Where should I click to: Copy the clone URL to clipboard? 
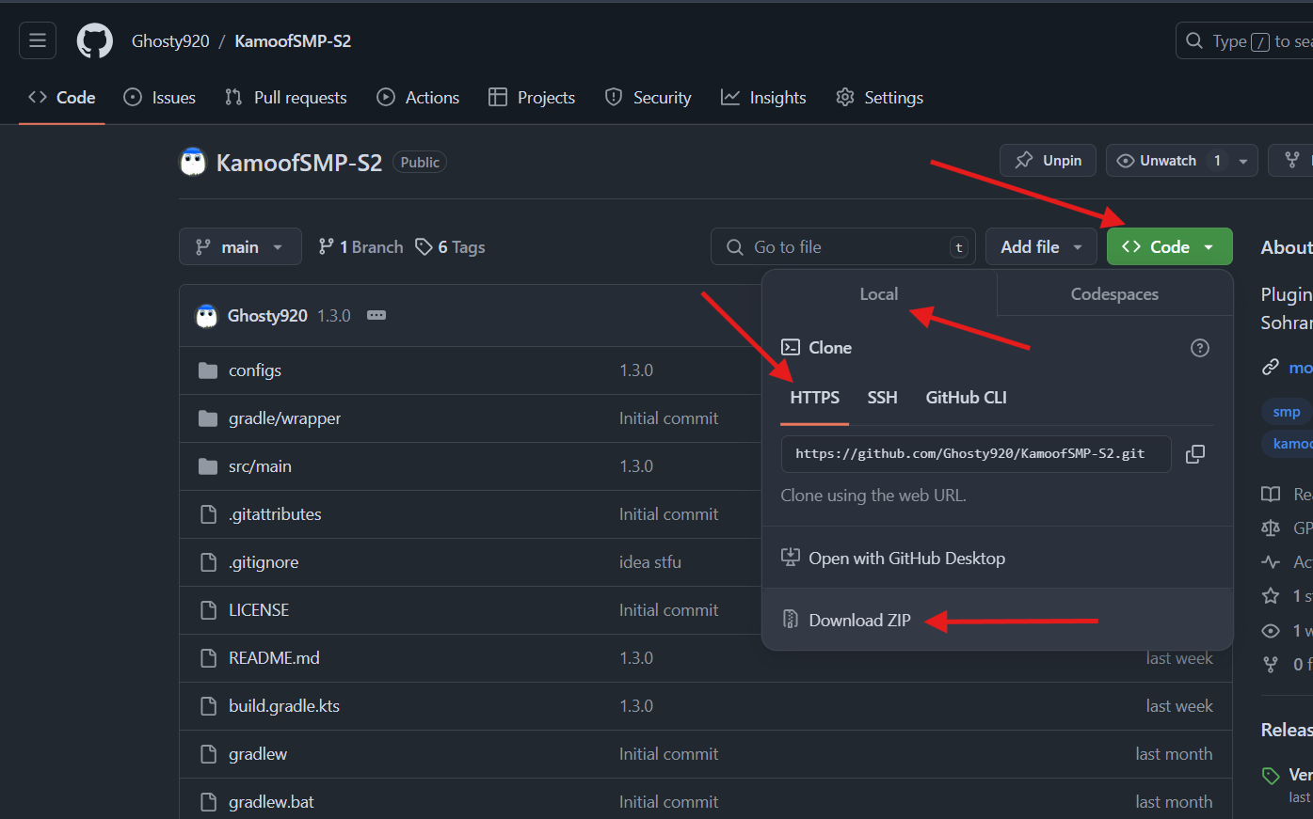[1195, 454]
